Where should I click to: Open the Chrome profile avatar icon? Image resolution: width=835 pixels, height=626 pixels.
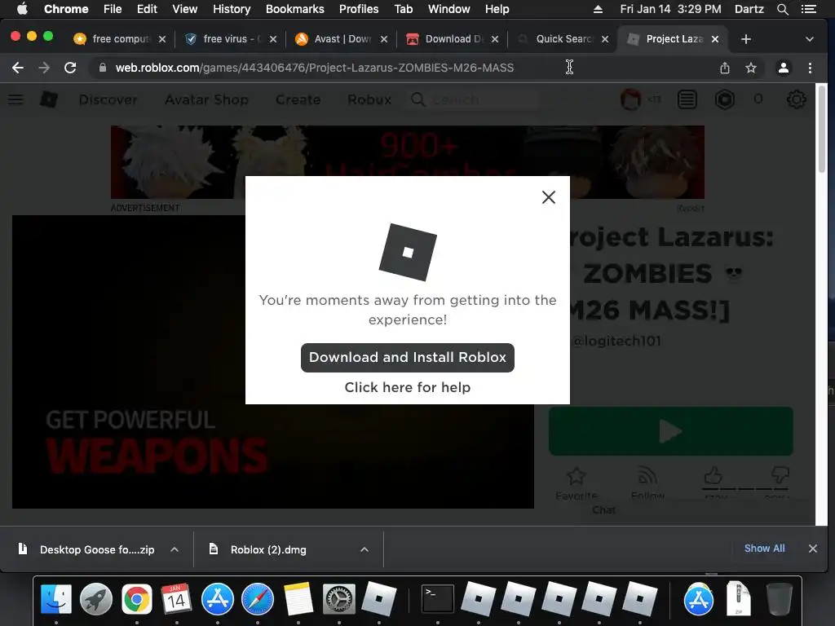[784, 68]
